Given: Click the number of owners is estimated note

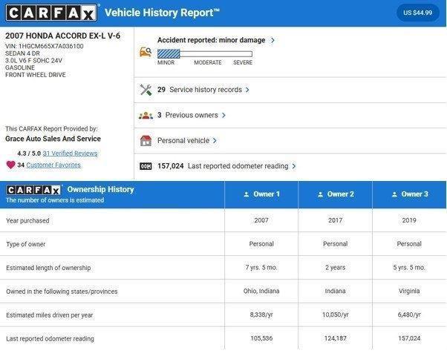Looking at the screenshot, I should [55, 200].
